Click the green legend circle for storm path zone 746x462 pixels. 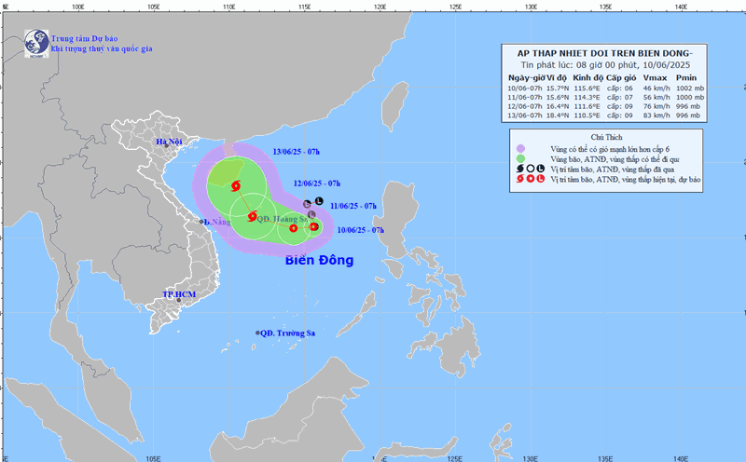tap(520, 157)
